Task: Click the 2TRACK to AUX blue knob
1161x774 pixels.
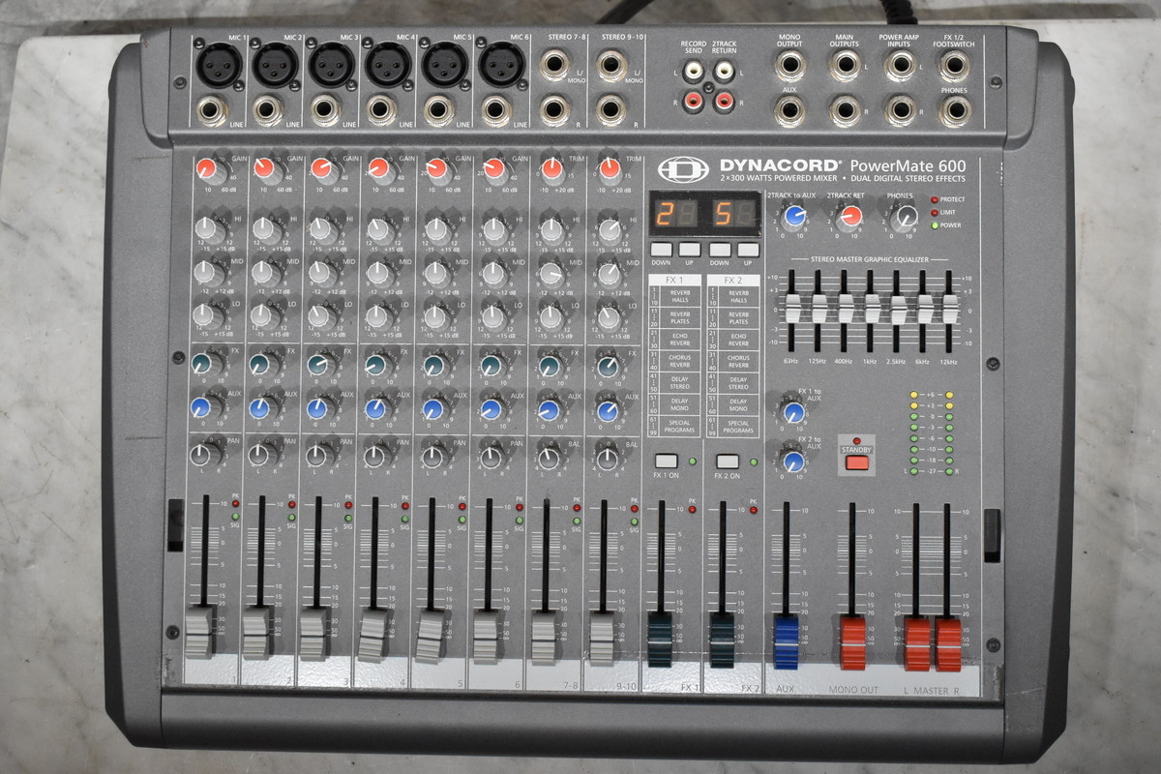Action: [x=794, y=217]
